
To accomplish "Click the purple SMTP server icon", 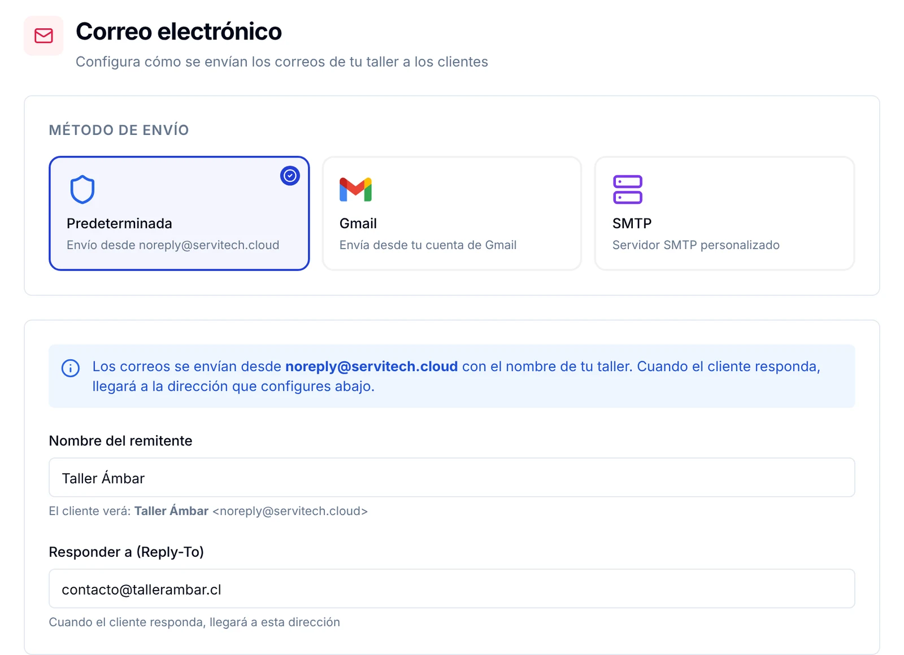I will click(628, 189).
